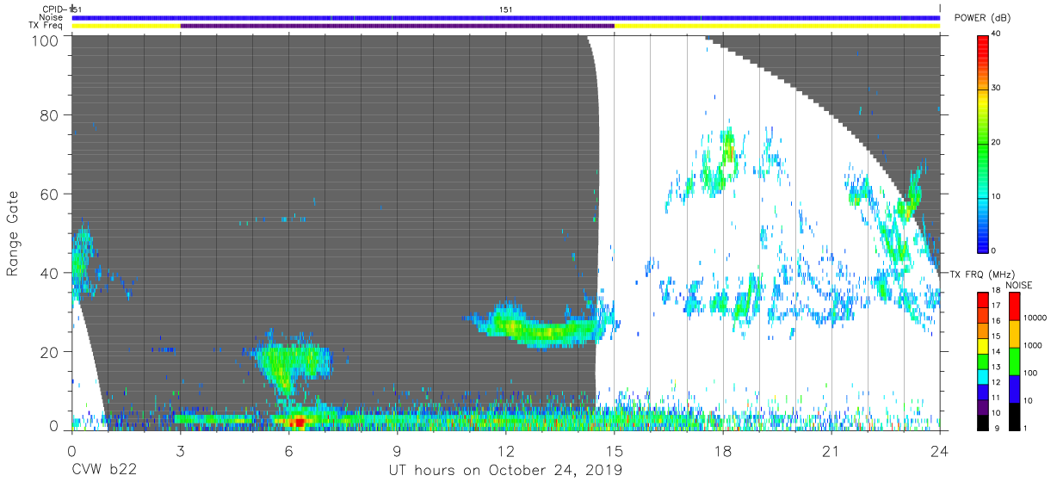Click the 100 tick on the NOISE legend
The width and height of the screenshot is (1057, 488).
pos(1030,373)
